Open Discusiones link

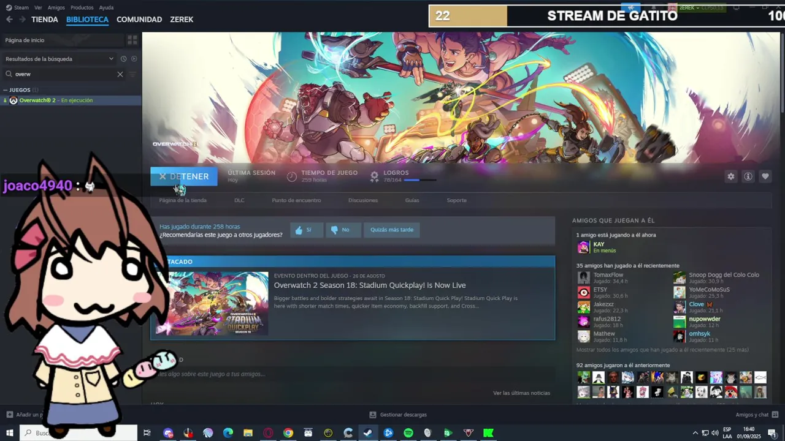[x=363, y=200]
